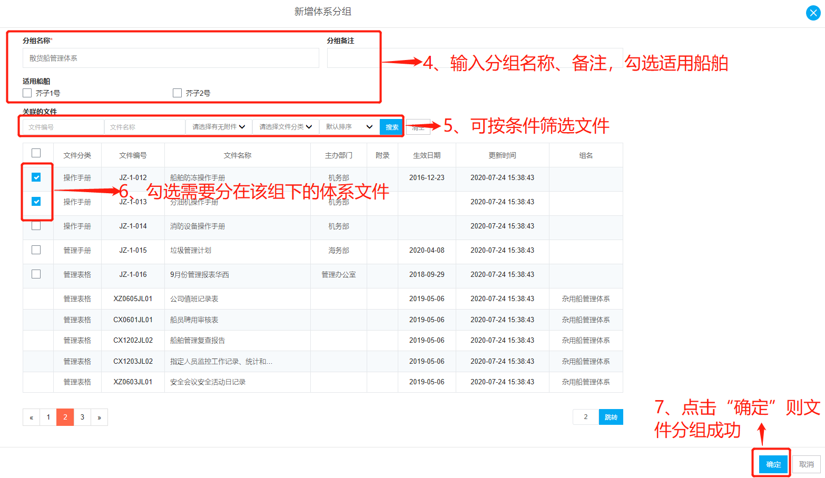Click file number CX1203JL02
The height and width of the screenshot is (478, 825).
133,362
